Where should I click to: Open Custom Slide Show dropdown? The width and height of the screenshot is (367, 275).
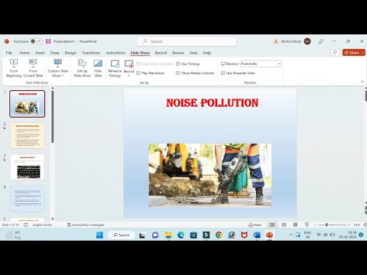tap(58, 68)
